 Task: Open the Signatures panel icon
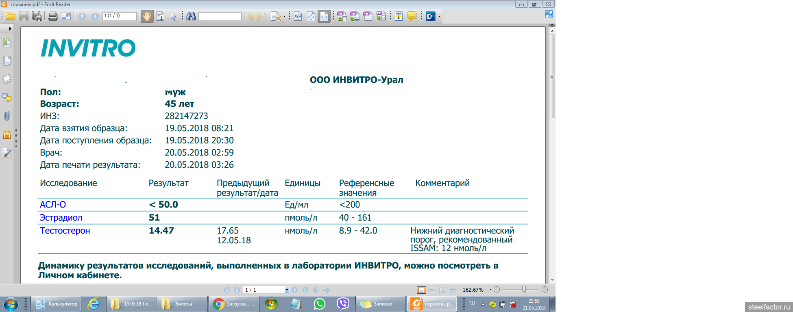tap(7, 153)
